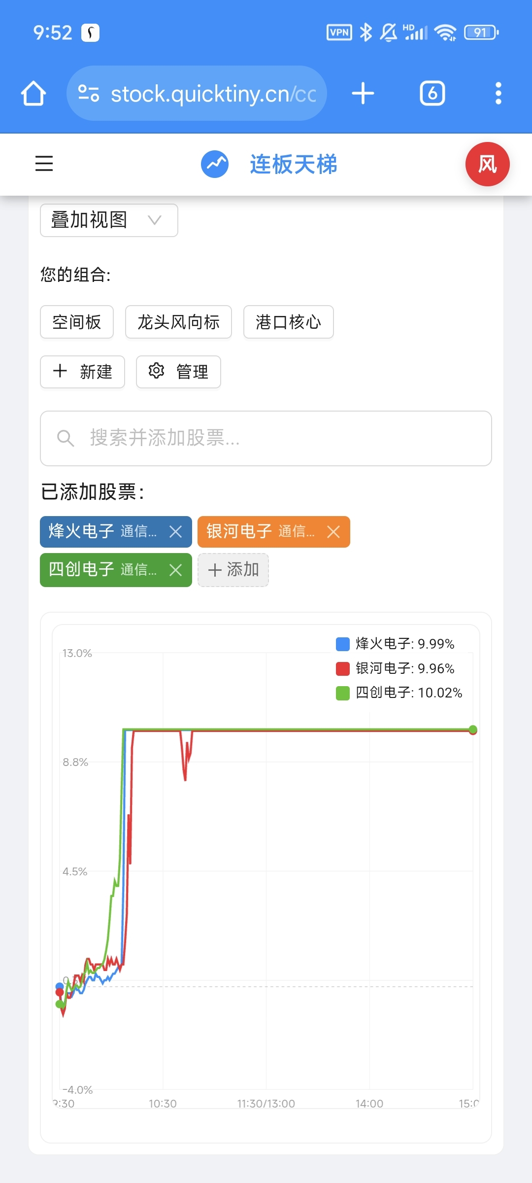Click the 连板天梯 chart logo icon
Viewport: 532px width, 1183px height.
[215, 164]
